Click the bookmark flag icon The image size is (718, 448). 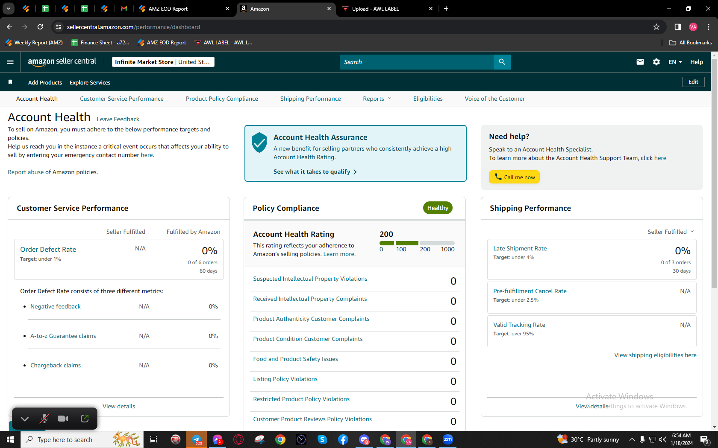10,82
